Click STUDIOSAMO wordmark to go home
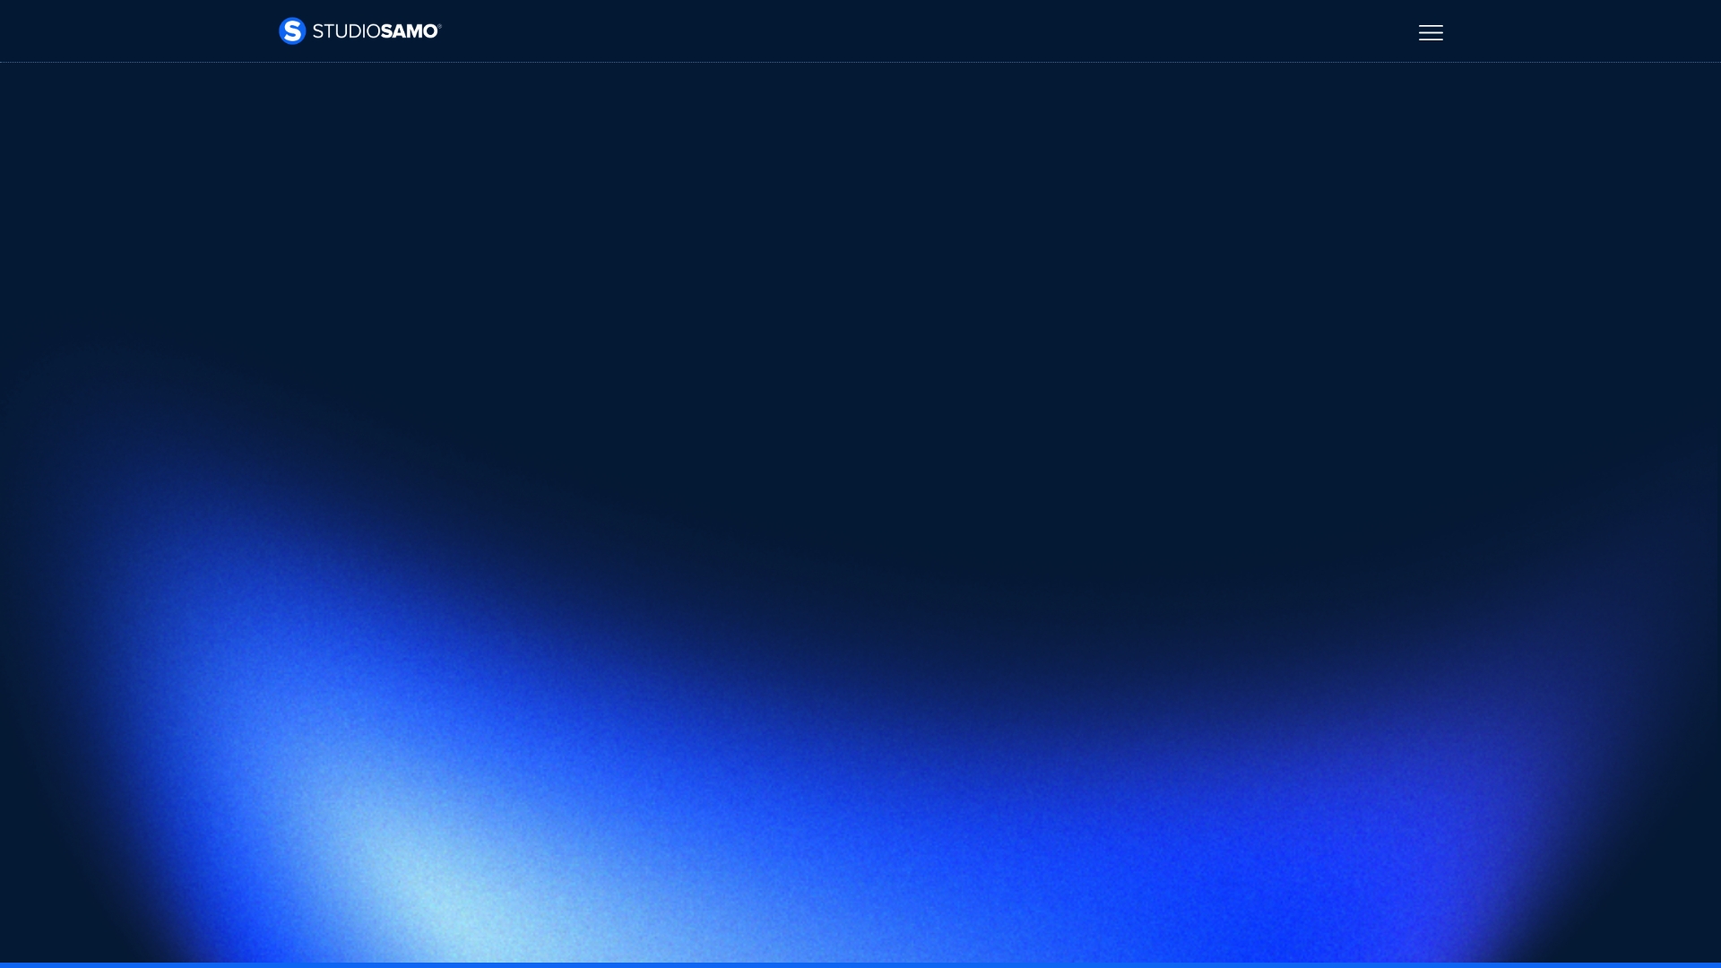 point(375,30)
